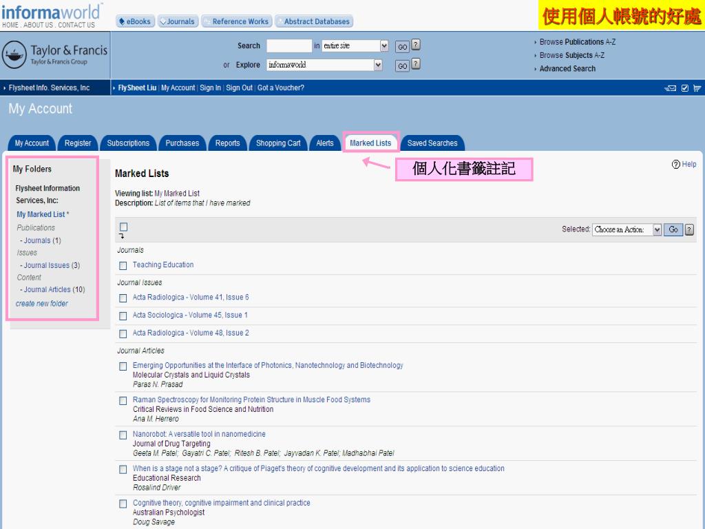
Task: Select Journal Issues (3) in My Folders
Action: [52, 265]
